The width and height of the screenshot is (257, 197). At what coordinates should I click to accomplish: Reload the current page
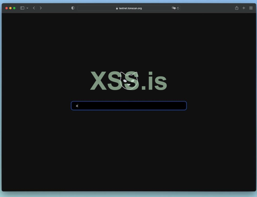(x=178, y=8)
